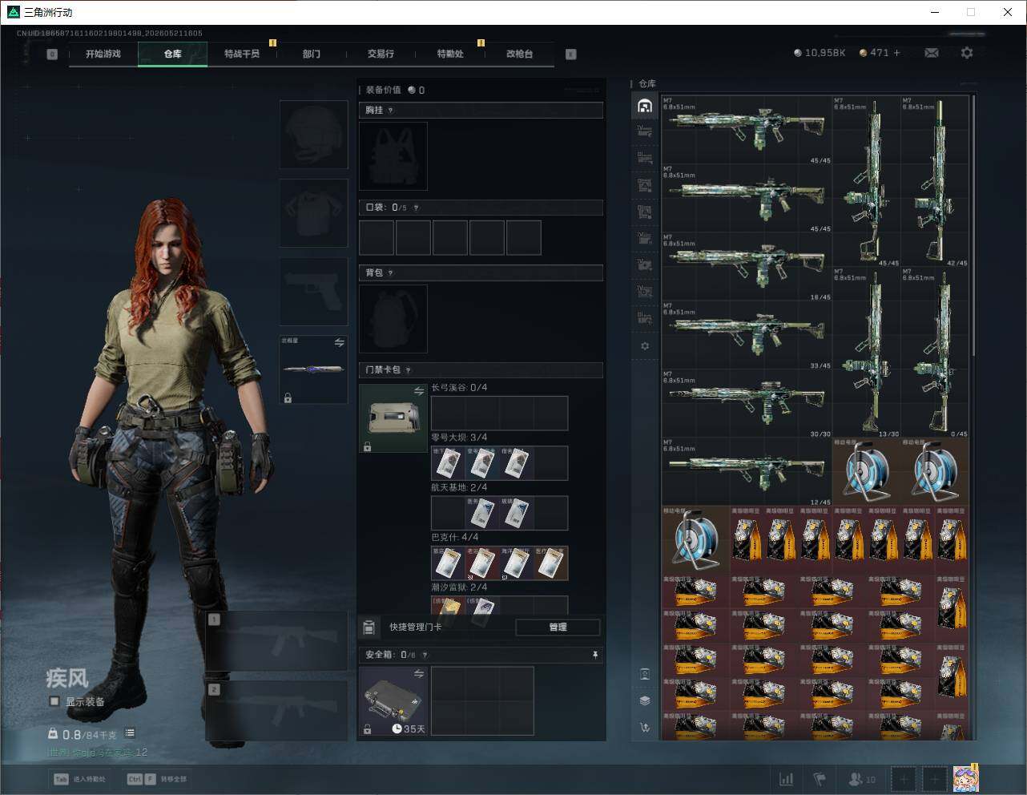The image size is (1027, 795).
Task: Select the M7 rifle with 30/30 ammo
Action: pos(747,404)
